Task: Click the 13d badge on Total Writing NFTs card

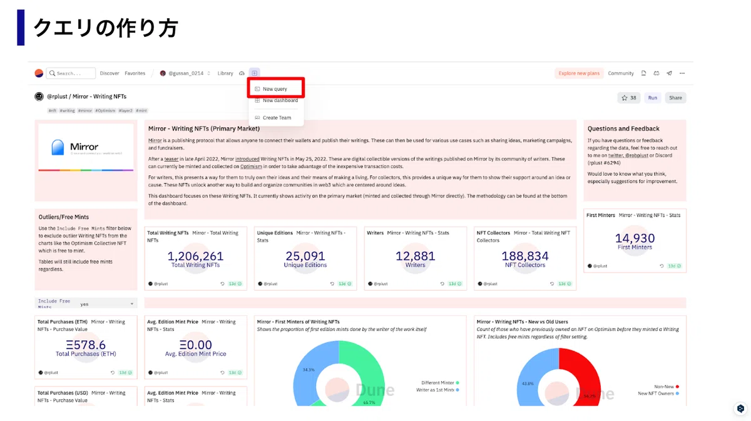Action: 235,284
